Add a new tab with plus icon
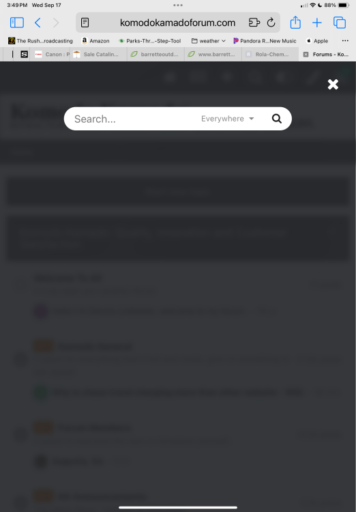356x512 pixels. pos(317,23)
